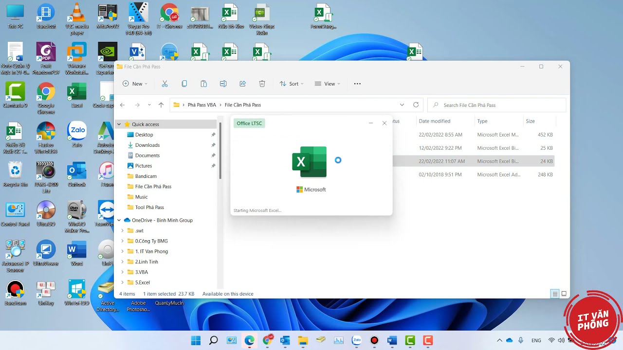Click the Rename icon in toolbar
623x350 pixels.
(x=223, y=84)
